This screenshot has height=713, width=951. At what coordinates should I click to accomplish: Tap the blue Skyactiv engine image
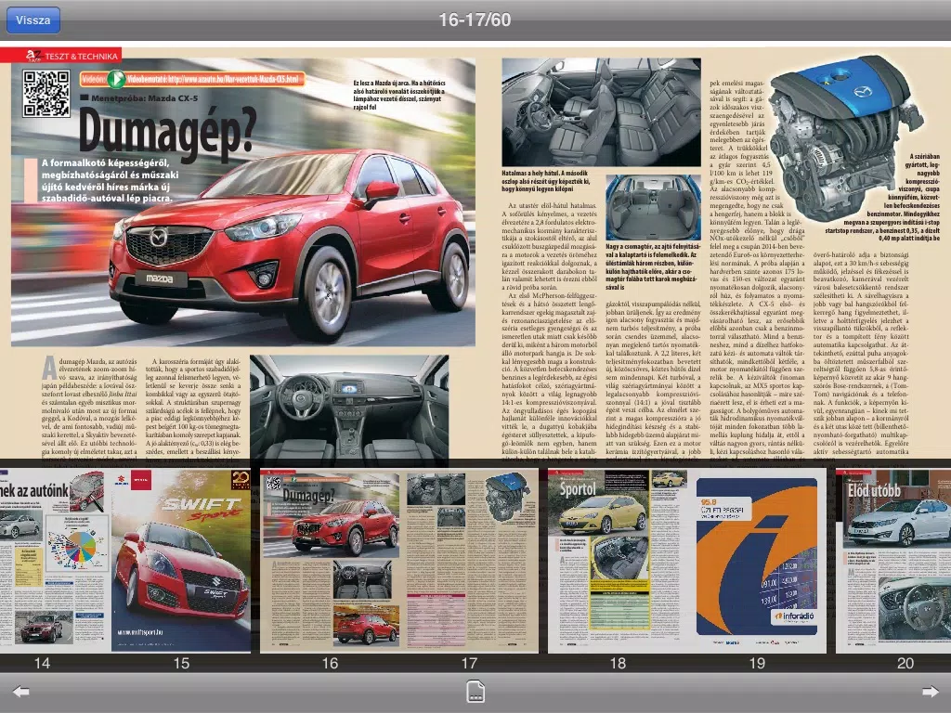(848, 136)
